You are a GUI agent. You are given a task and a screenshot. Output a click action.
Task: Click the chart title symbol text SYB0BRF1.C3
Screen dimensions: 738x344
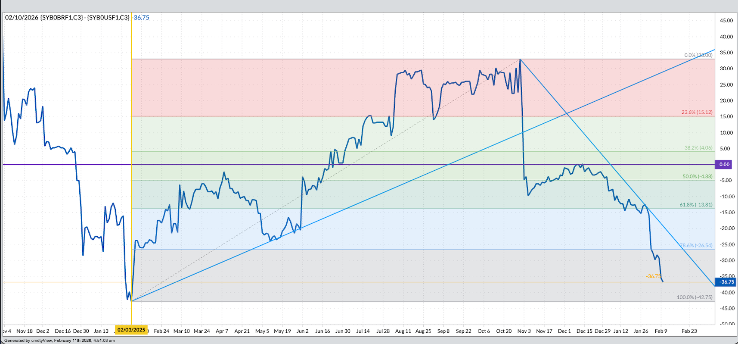pyautogui.click(x=62, y=18)
